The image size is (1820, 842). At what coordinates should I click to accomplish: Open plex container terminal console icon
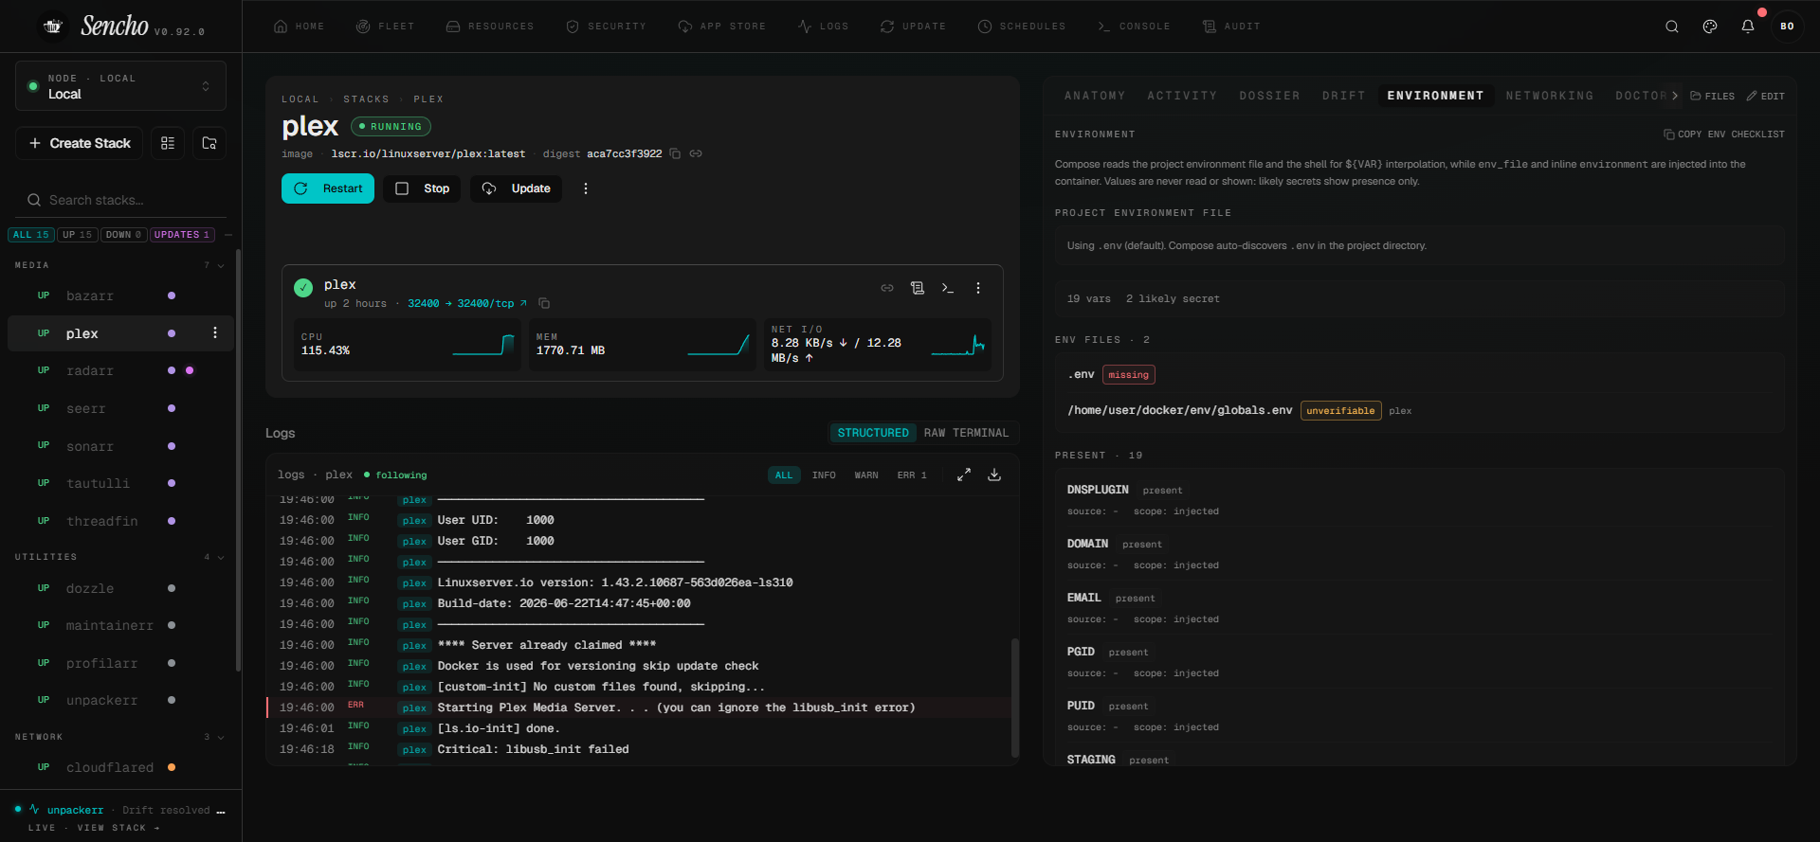(948, 288)
